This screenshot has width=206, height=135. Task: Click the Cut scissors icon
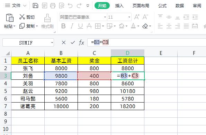[x=22, y=17]
